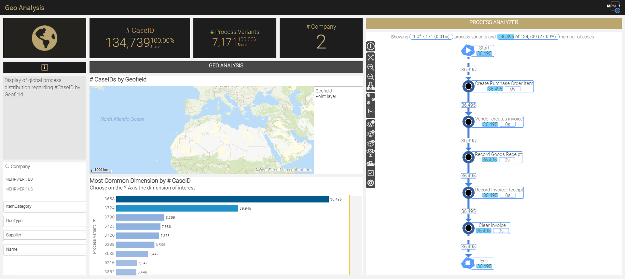
Task: Select bar for variant 6209
Action: [135, 245]
